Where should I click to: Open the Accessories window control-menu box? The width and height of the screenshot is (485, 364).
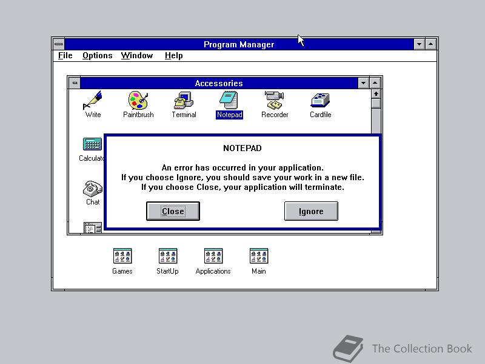click(x=75, y=83)
